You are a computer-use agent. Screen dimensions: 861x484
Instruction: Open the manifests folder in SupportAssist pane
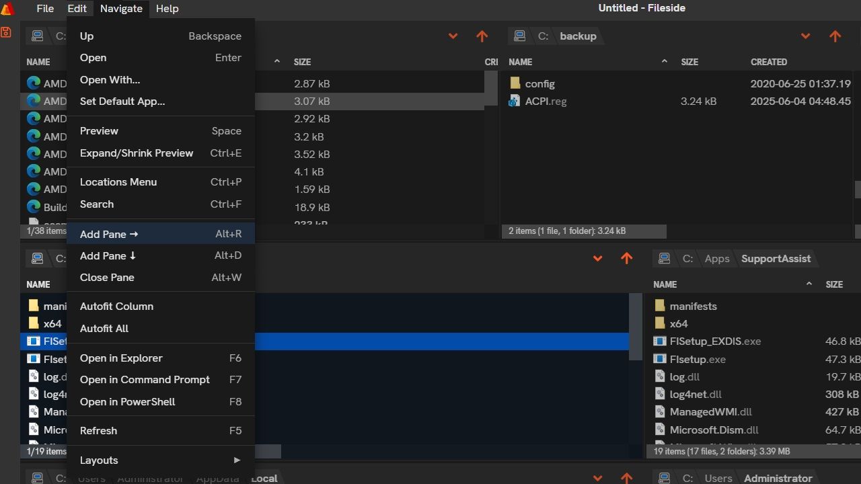pyautogui.click(x=694, y=306)
